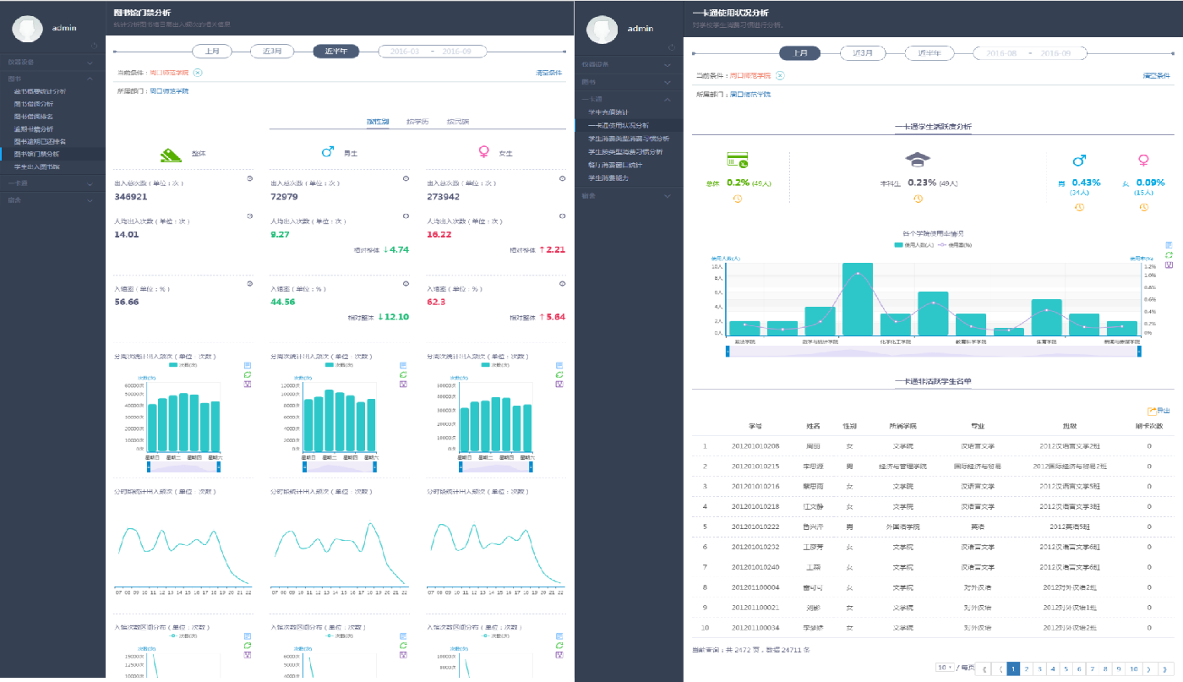This screenshot has height=682, width=1183.
Task: Click the info icon beside per-capita visits 14.01
Action: (x=250, y=216)
